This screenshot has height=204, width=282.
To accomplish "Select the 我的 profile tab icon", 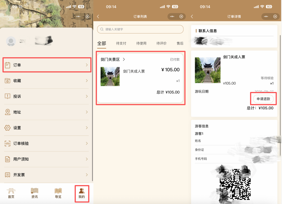I will (82, 191).
